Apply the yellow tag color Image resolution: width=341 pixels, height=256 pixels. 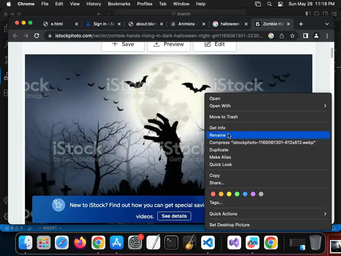tap(229, 194)
